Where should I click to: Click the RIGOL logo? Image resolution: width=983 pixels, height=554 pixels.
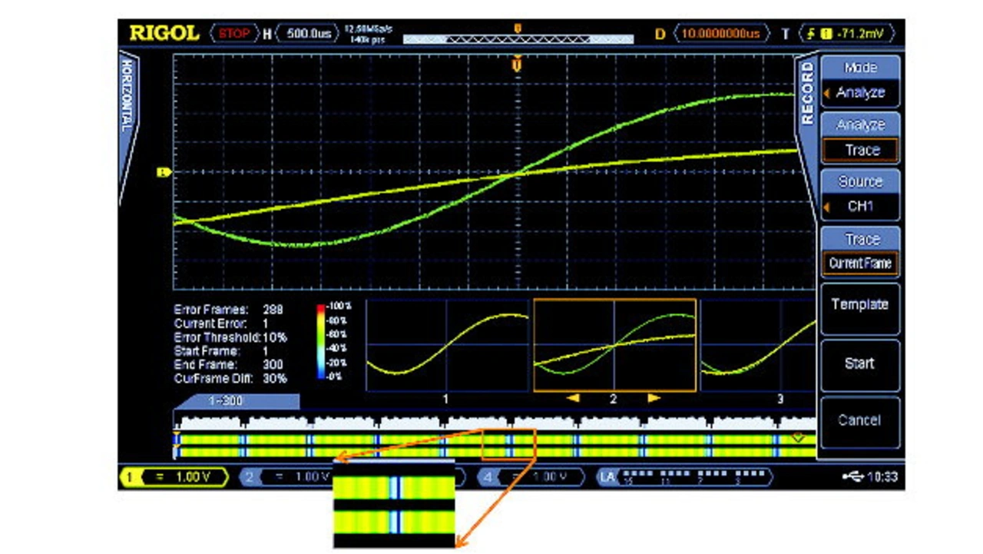click(164, 33)
